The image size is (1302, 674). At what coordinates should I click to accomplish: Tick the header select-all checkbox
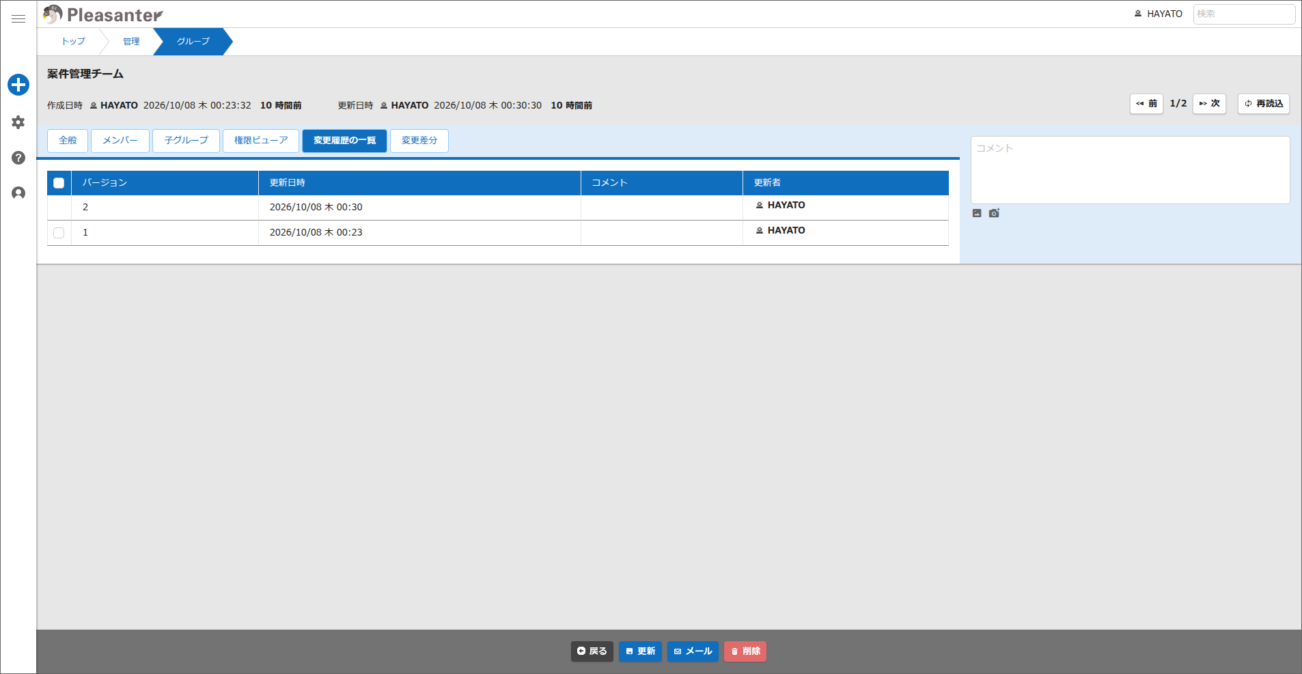click(59, 183)
